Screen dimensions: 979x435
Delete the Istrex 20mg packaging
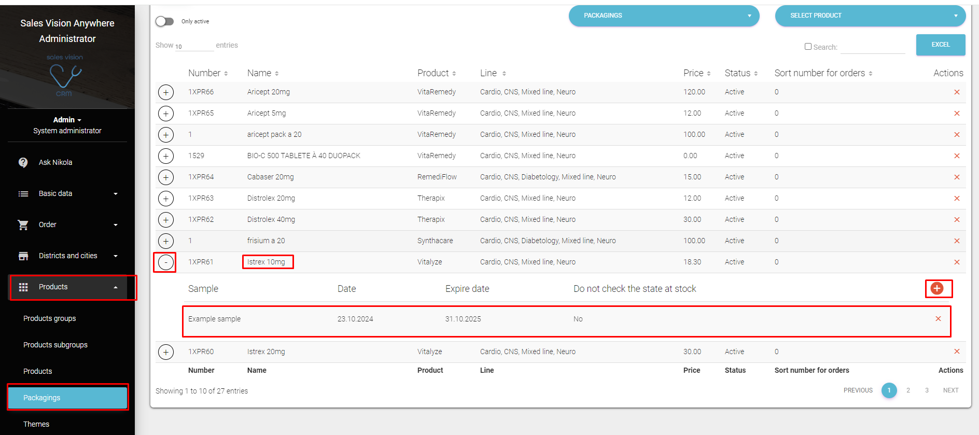pyautogui.click(x=957, y=352)
